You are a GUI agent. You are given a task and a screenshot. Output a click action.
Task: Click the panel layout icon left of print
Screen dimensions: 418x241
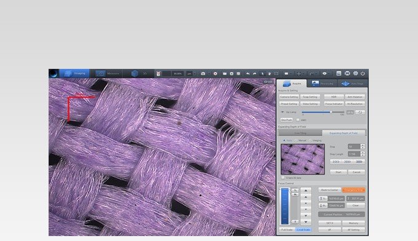pos(339,73)
